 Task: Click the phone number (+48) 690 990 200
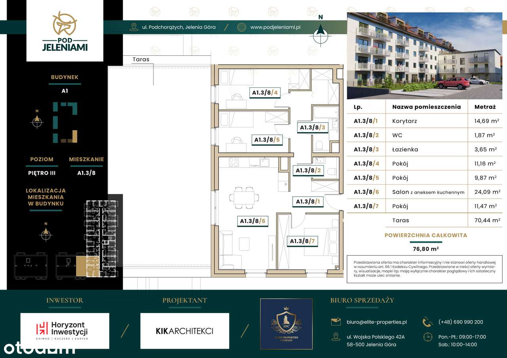coord(461,322)
